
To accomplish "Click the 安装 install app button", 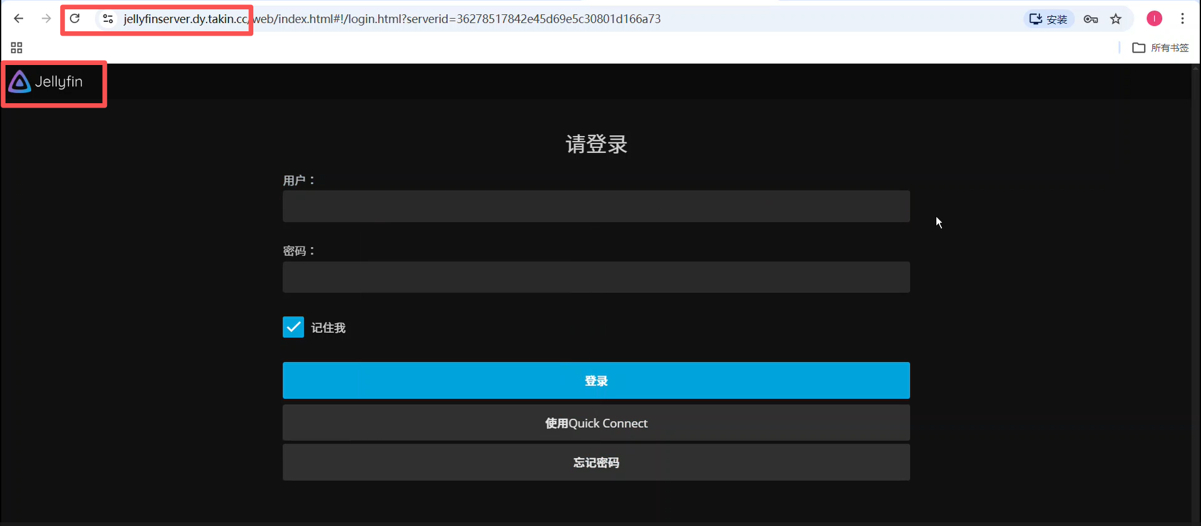I will (x=1048, y=19).
